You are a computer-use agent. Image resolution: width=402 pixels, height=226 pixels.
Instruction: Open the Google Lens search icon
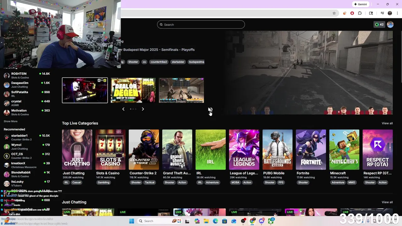click(x=371, y=13)
